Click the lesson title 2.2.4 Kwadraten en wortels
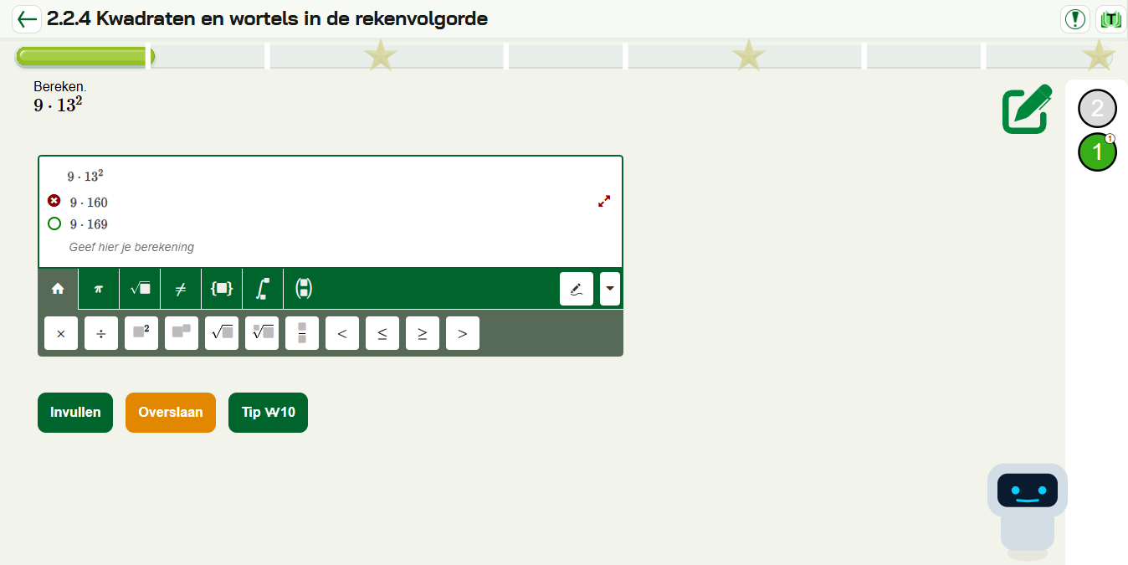 click(x=268, y=18)
